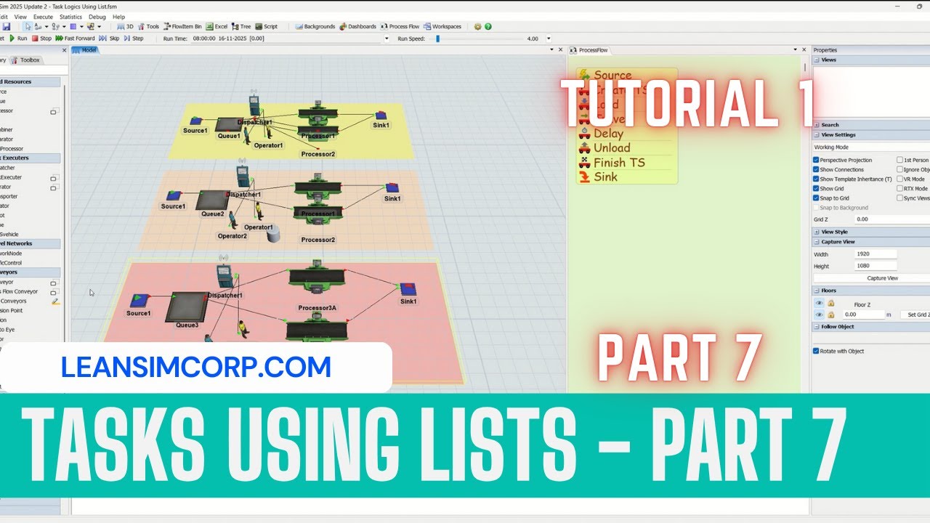Screen dimensions: 930x523
Task: Disable the Show Connections checkbox
Action: [816, 169]
